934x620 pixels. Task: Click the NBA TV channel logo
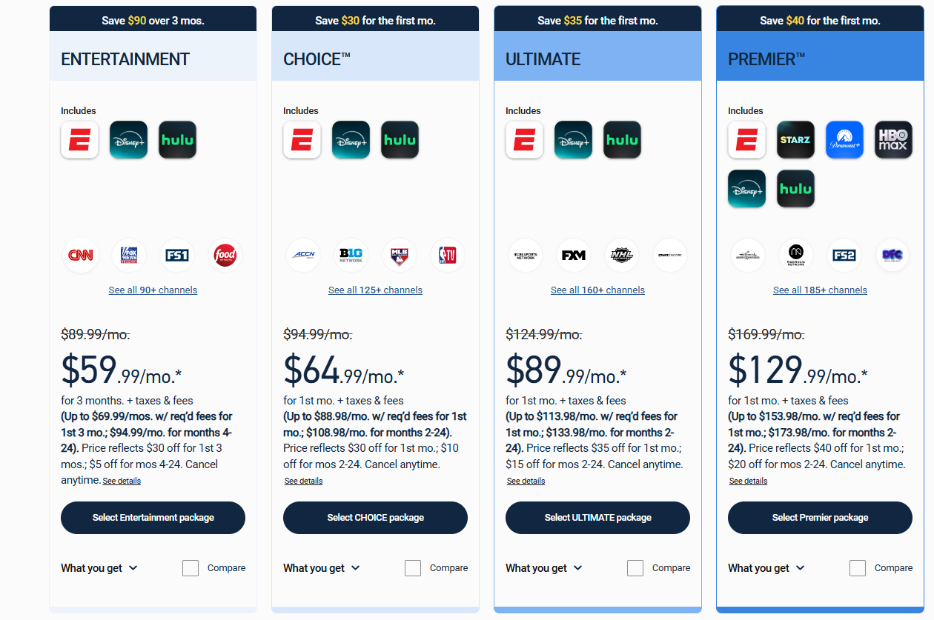[448, 256]
